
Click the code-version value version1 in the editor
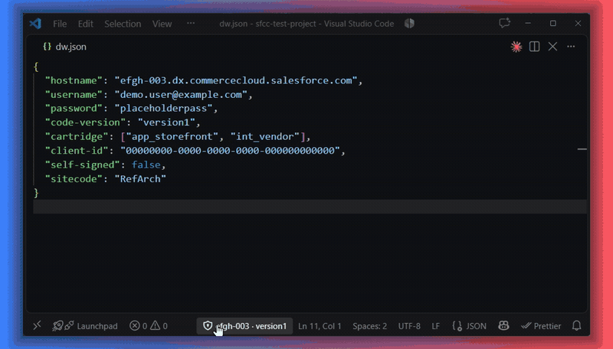(x=166, y=122)
